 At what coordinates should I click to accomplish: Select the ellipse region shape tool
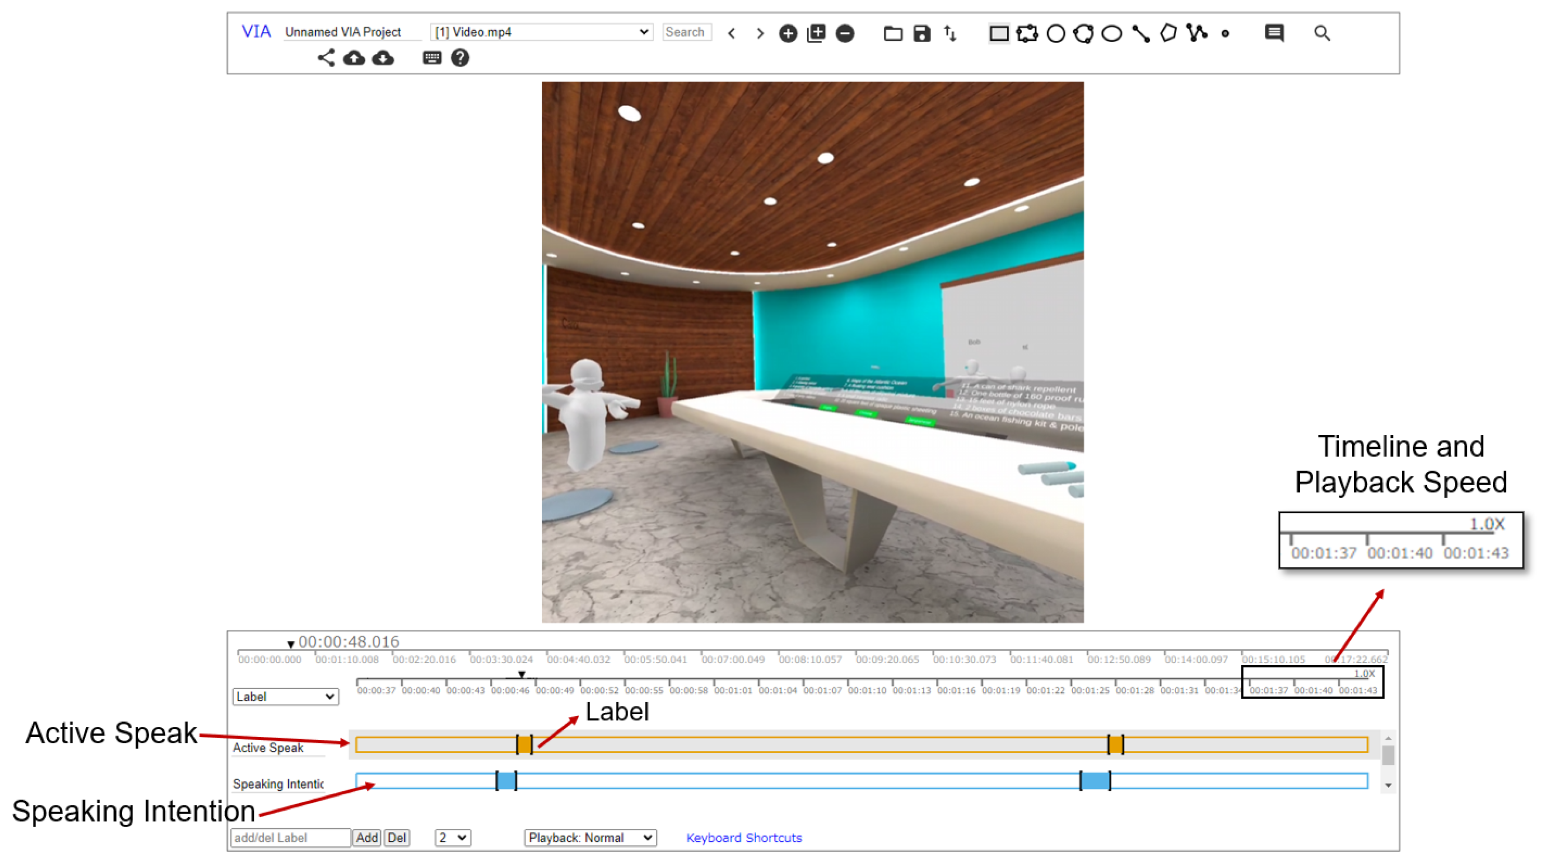tap(1112, 34)
